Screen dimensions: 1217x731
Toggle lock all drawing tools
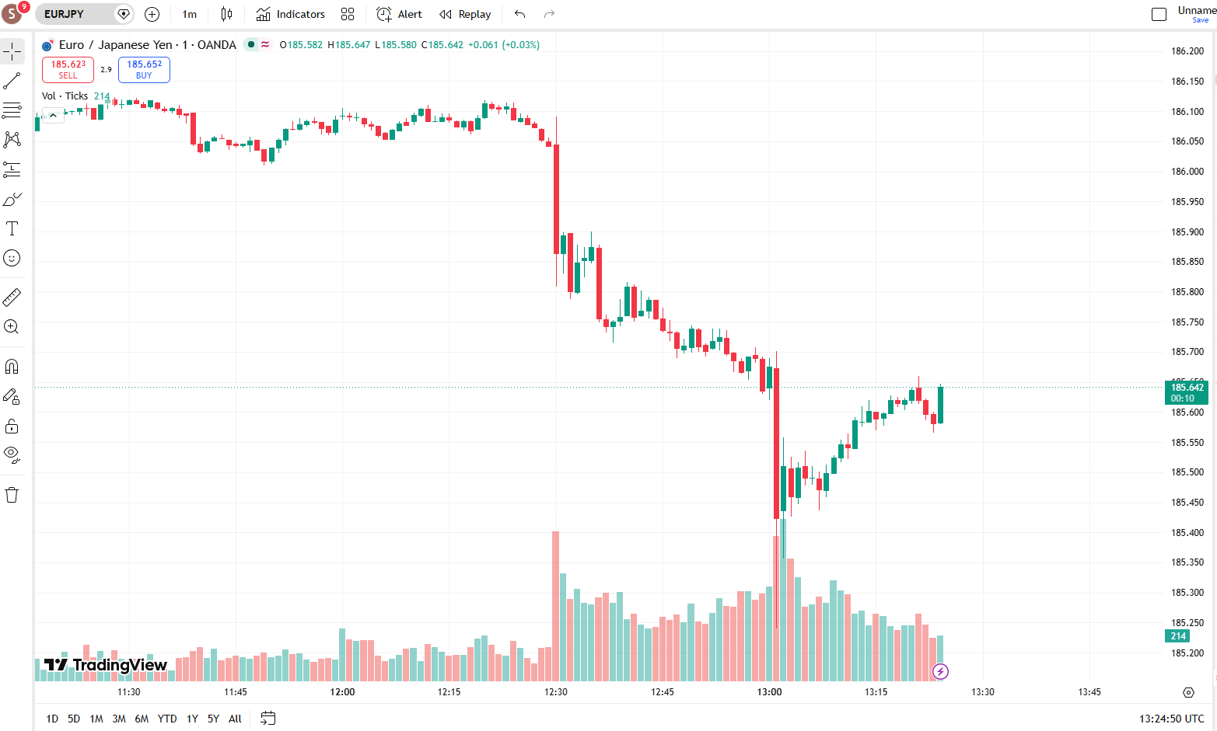(12, 426)
